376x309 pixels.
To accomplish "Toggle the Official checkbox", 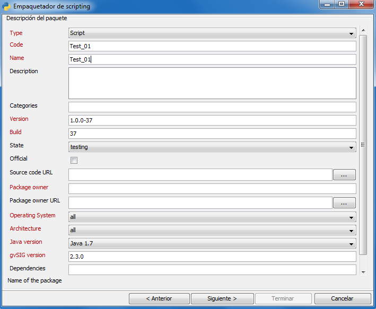I will click(x=74, y=160).
